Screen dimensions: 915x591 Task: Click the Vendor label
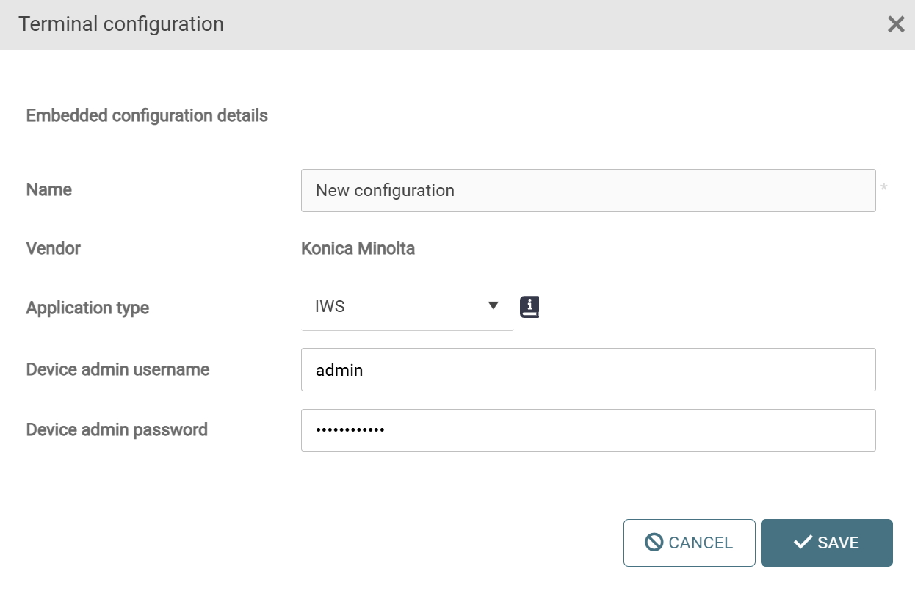tap(54, 249)
